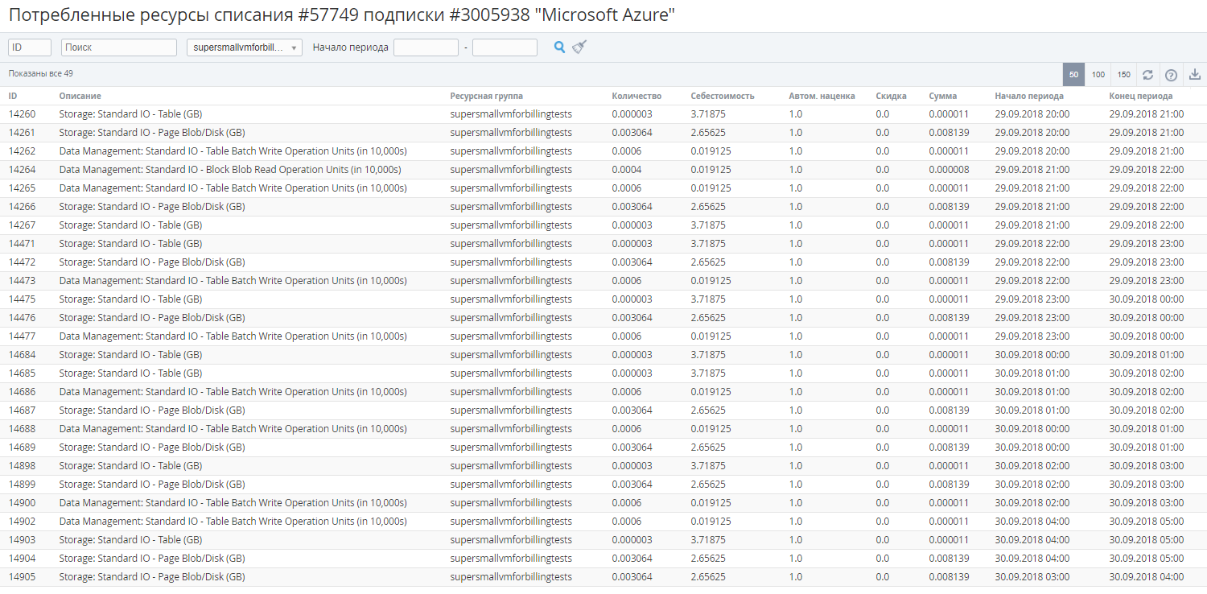Sort by the Скидка column header
This screenshot has width=1207, height=594.
892,96
